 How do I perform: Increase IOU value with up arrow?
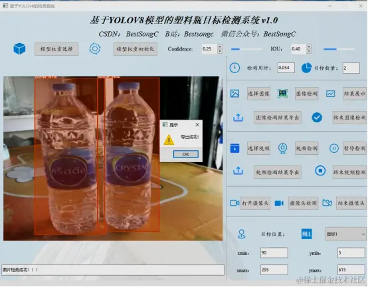click(309, 47)
